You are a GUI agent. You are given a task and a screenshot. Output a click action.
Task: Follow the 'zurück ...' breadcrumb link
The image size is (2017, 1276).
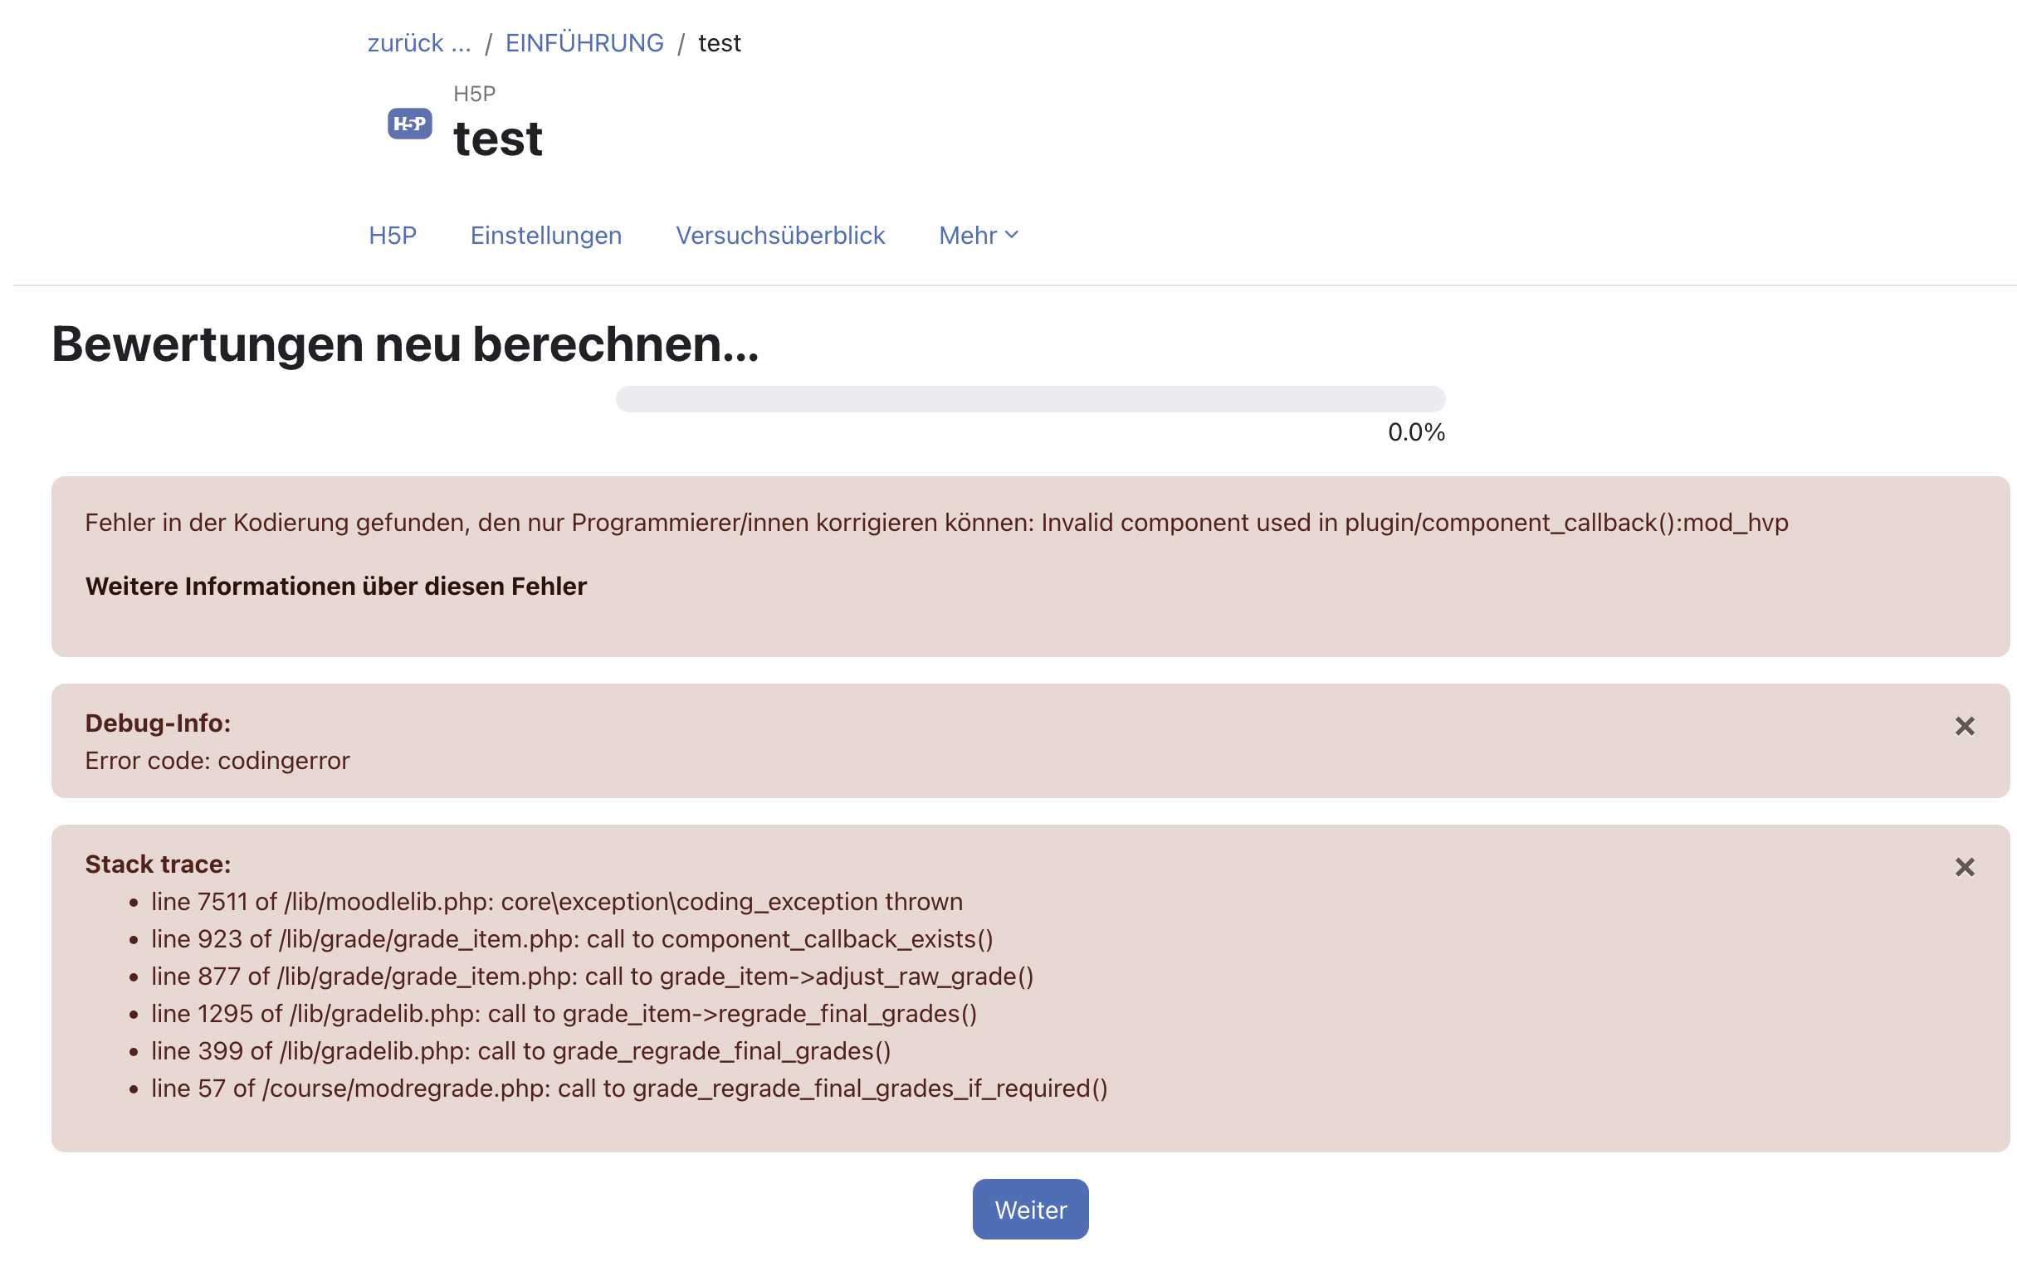pos(419,42)
